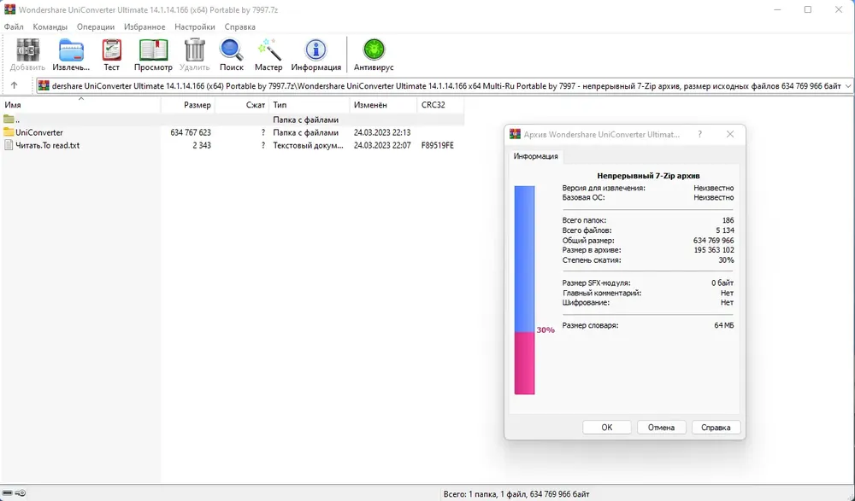
Task: Click the 'Непрерывный 7-Zip архив' heading
Action: point(648,176)
